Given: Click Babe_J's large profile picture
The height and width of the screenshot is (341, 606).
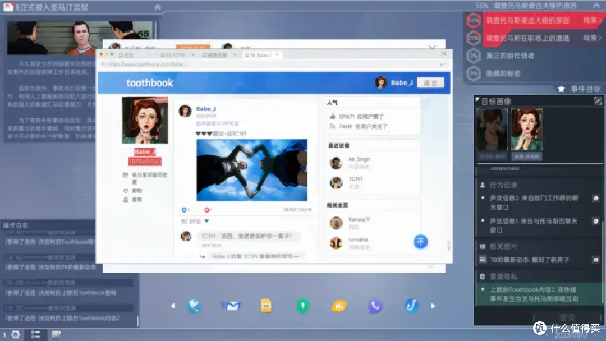Looking at the screenshot, I should pos(145,120).
